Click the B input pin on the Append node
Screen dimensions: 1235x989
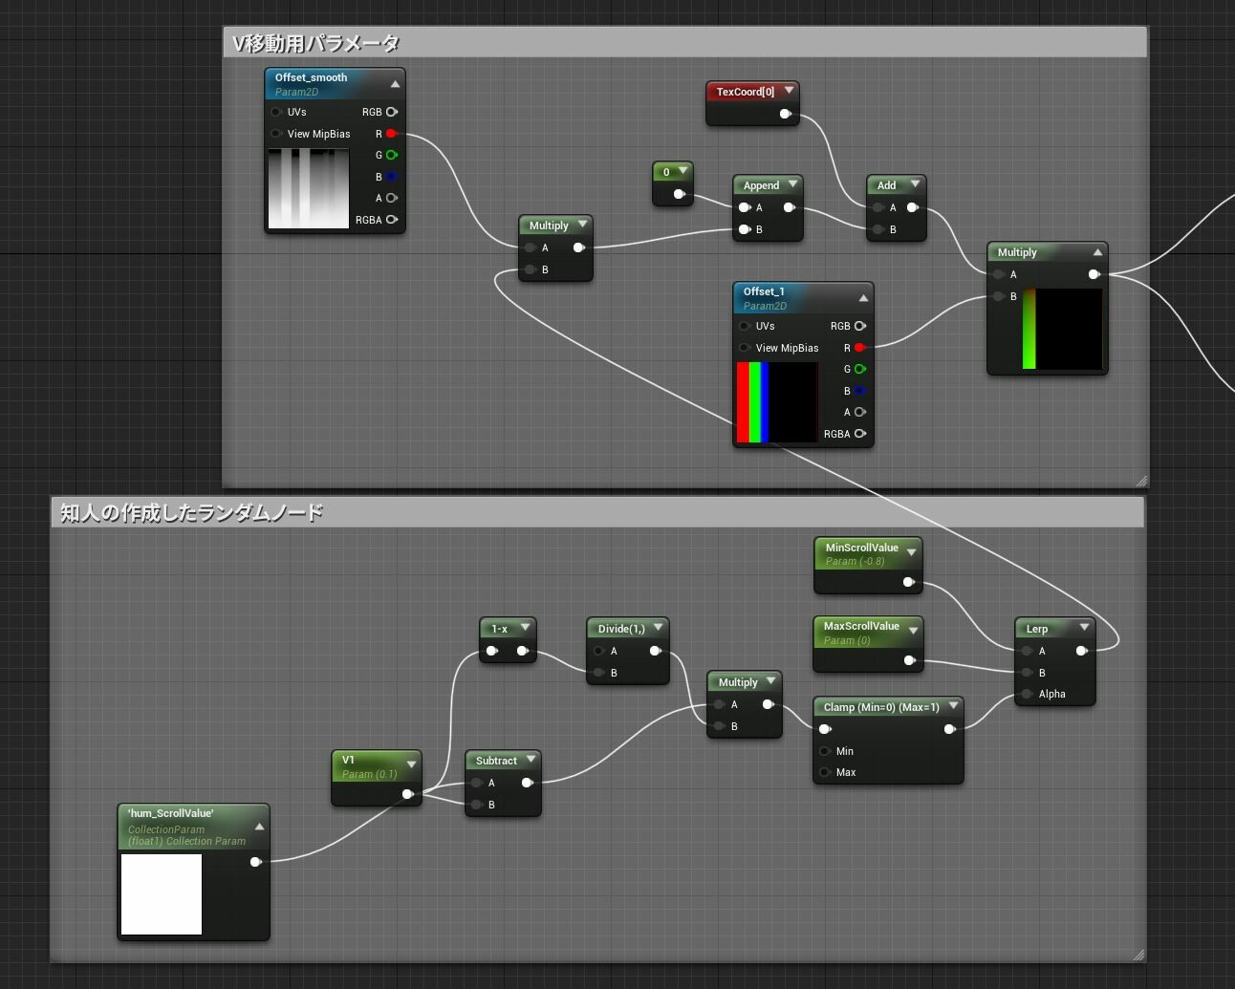[745, 229]
